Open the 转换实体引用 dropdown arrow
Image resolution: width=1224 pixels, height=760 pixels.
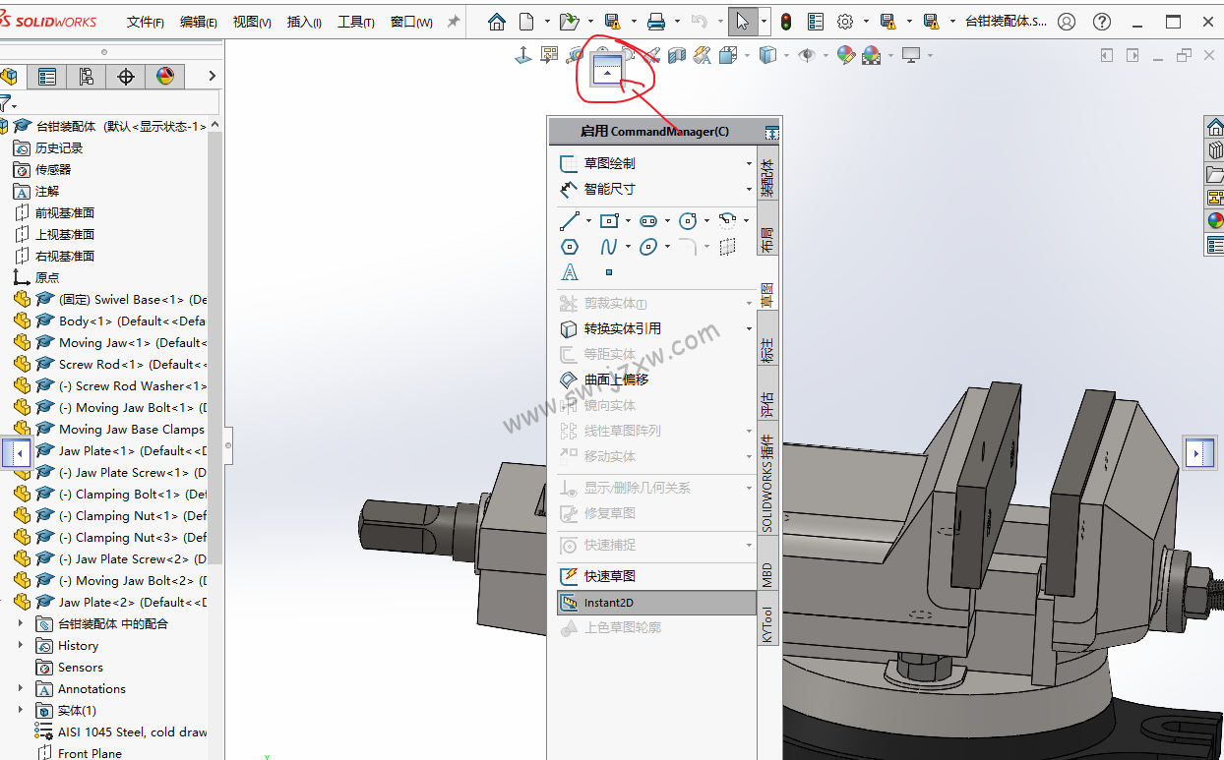pos(749,329)
